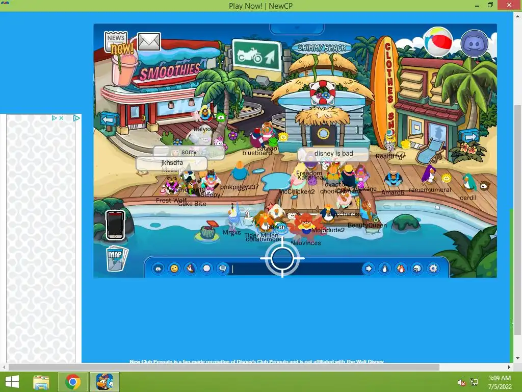Open the igloo button
Image resolution: width=522 pixels, height=392 pixels.
(x=417, y=268)
